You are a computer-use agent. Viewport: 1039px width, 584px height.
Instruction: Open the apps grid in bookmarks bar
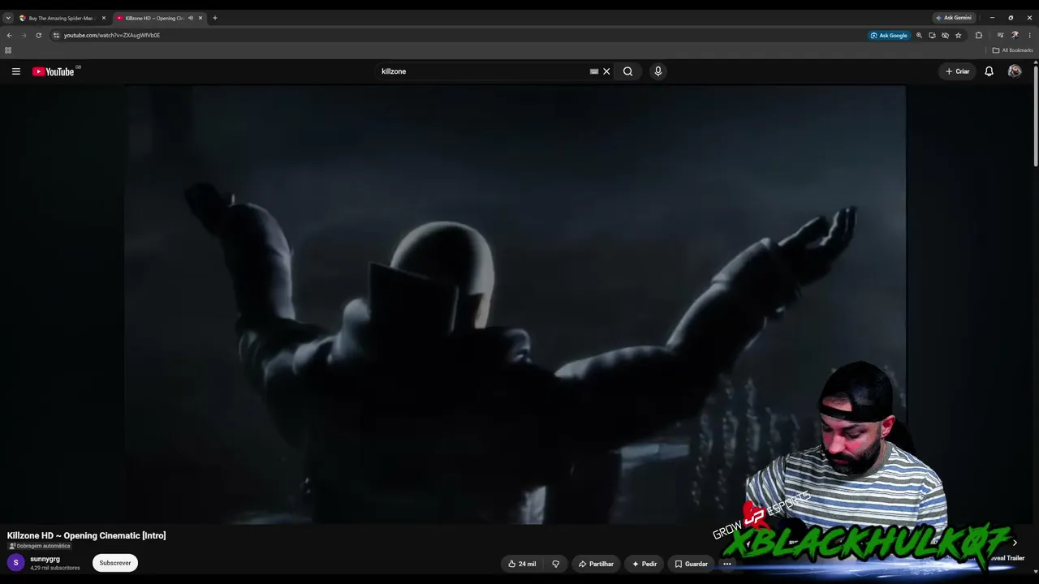[8, 50]
